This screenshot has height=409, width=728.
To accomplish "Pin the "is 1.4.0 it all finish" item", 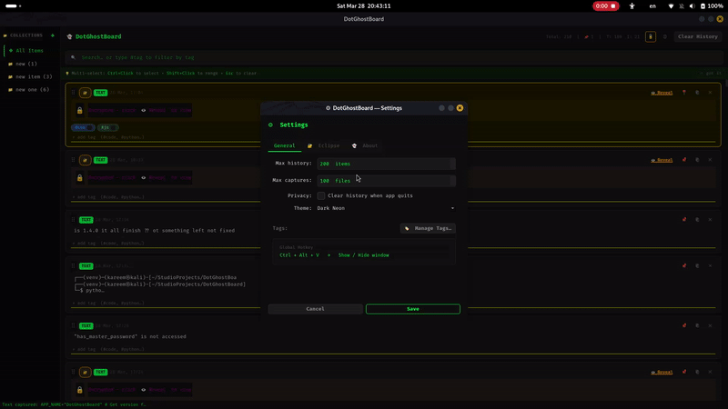I will (684, 220).
